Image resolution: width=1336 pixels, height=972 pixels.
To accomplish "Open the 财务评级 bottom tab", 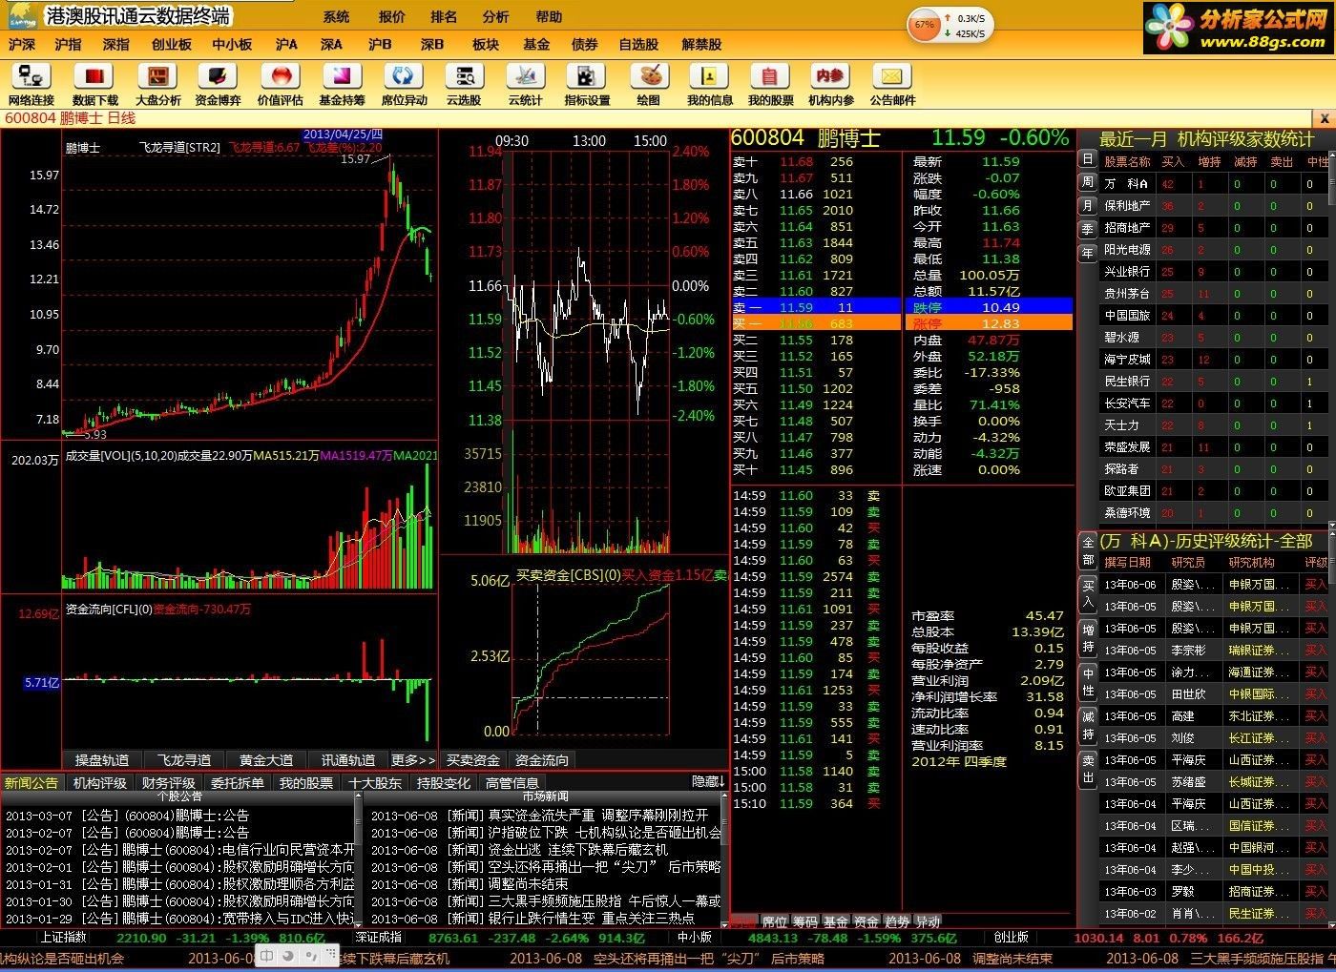I will point(169,783).
